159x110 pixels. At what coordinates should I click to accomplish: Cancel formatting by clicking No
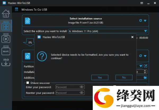pyautogui.click(x=124, y=77)
